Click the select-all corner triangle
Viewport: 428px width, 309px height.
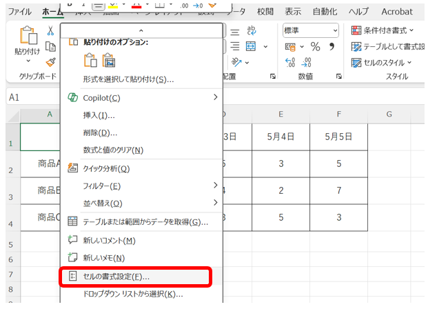pyautogui.click(x=13, y=117)
